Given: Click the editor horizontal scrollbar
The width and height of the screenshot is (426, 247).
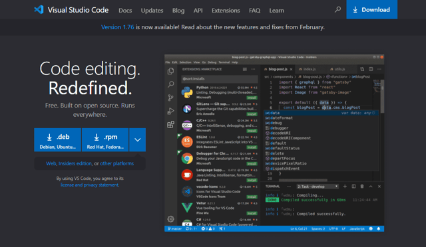Looking at the screenshot, I should pyautogui.click(x=304, y=180).
